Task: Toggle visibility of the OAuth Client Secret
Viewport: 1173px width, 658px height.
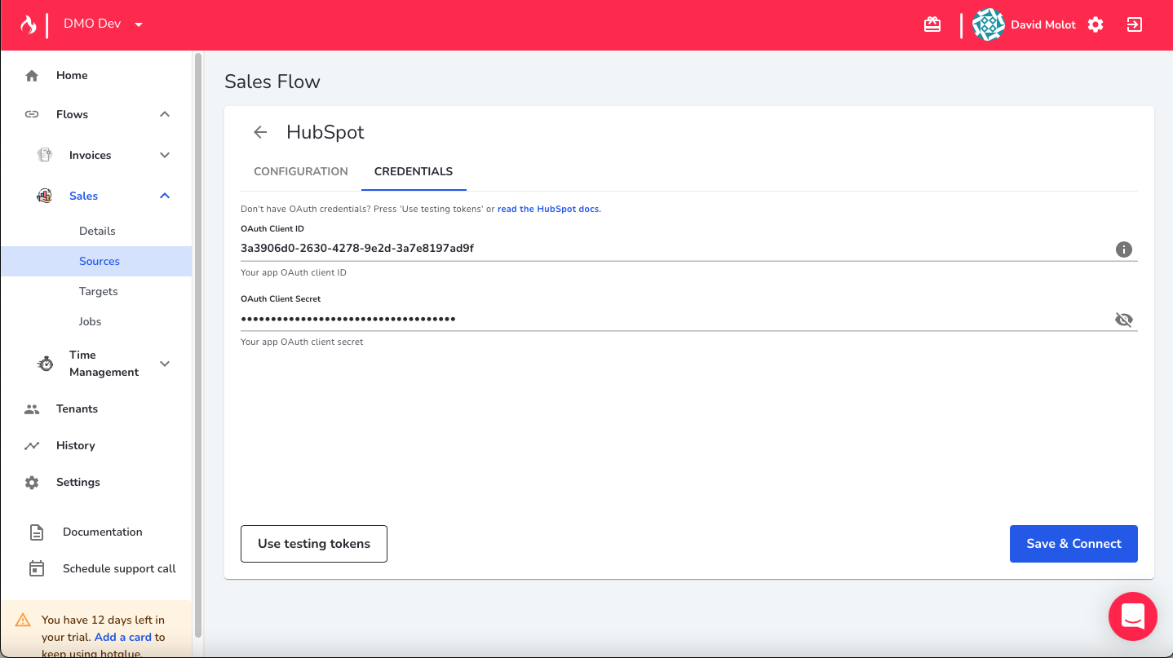Action: [1124, 320]
